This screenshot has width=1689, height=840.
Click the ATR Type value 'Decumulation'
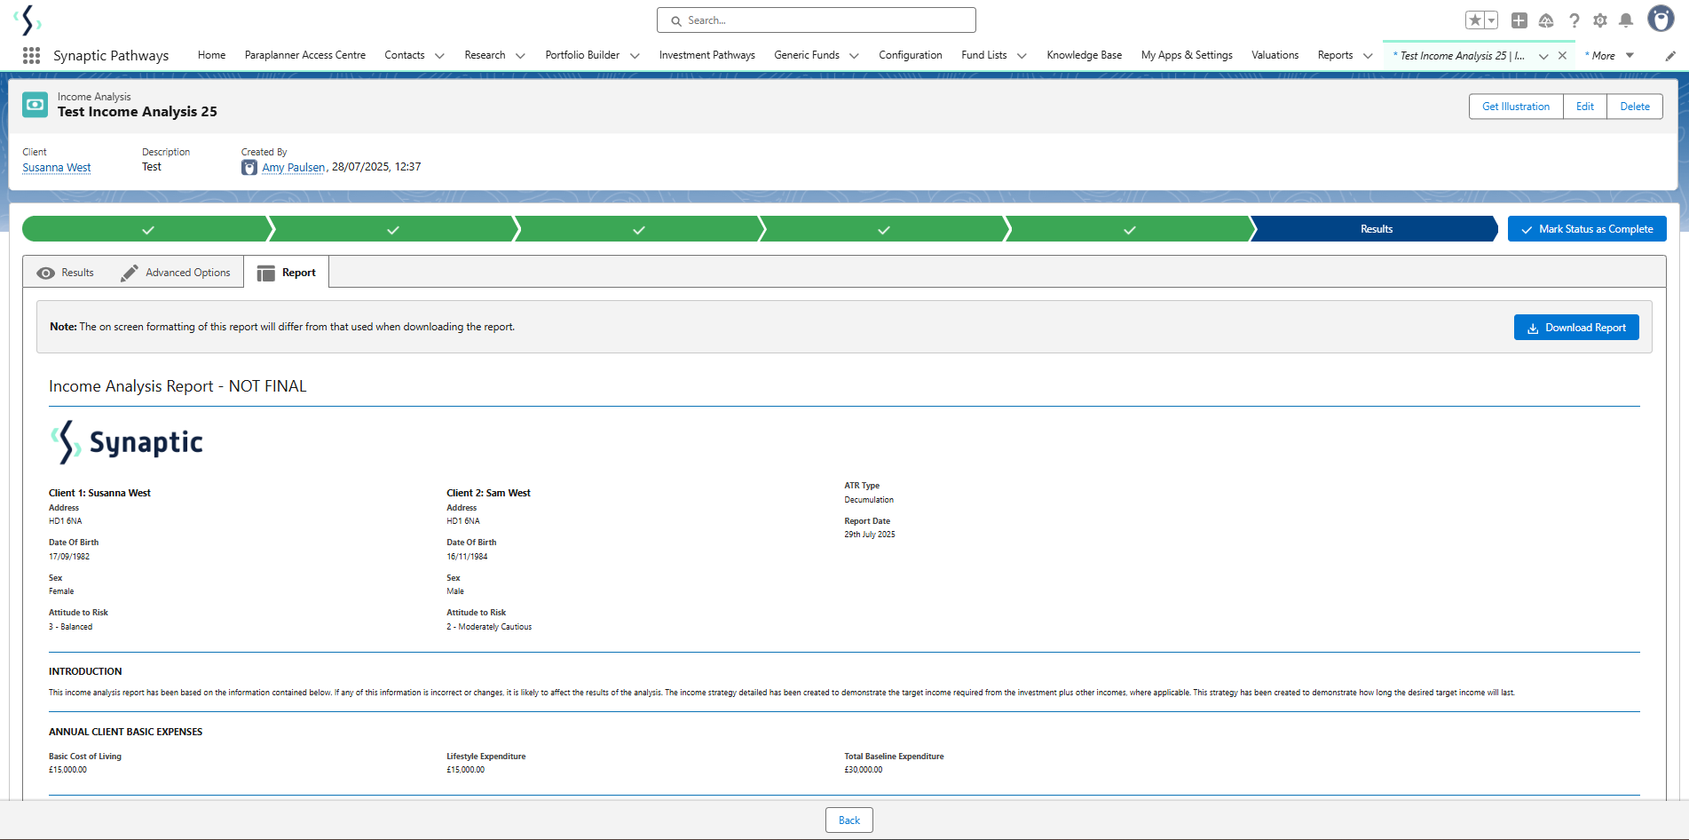(869, 500)
